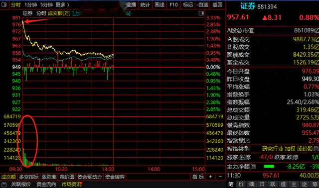Select the 笔 tab in the tick panel
319x188 pixels.
point(231,184)
